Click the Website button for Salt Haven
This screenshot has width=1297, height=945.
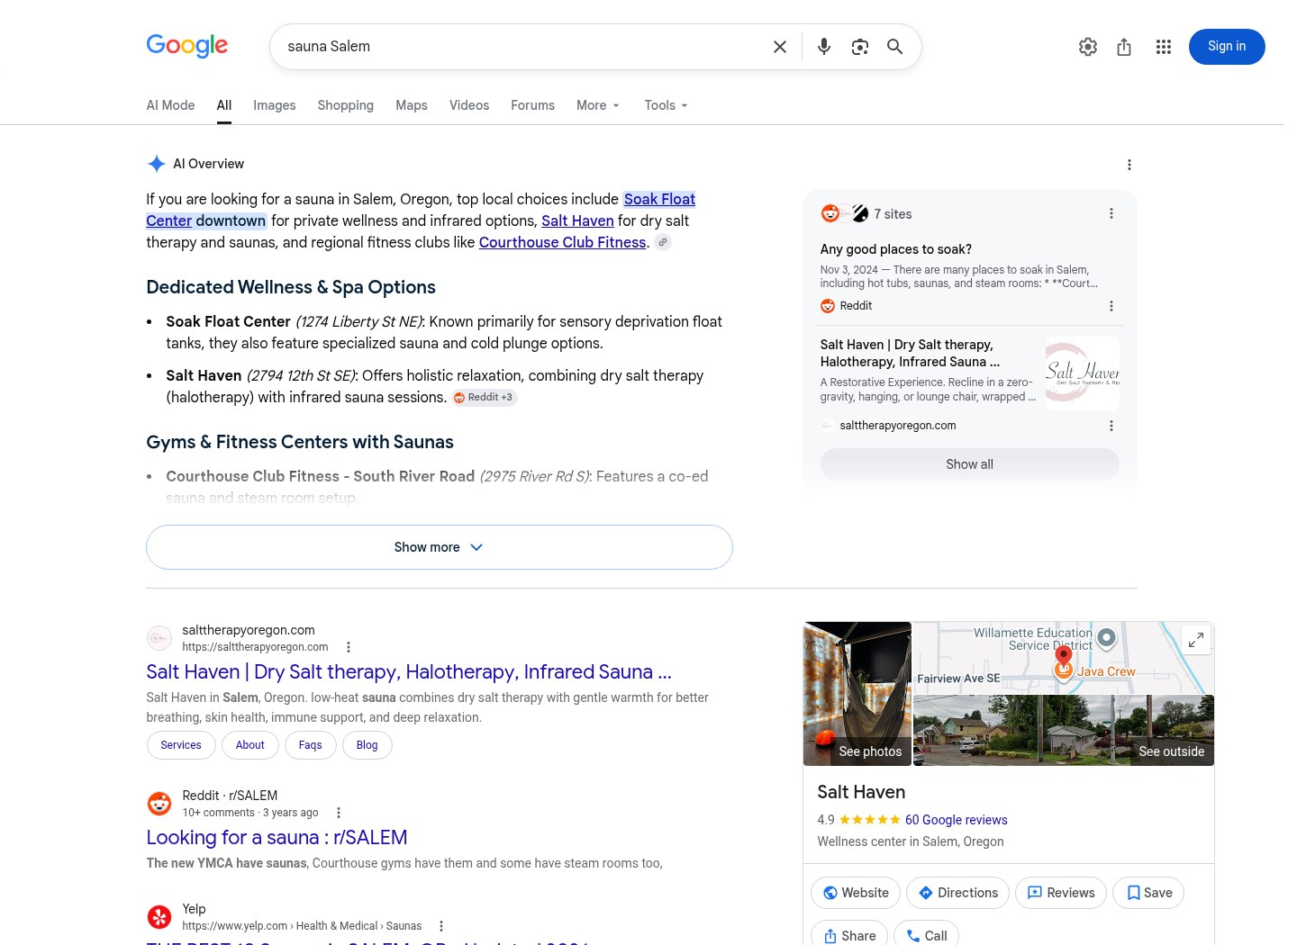(x=856, y=893)
